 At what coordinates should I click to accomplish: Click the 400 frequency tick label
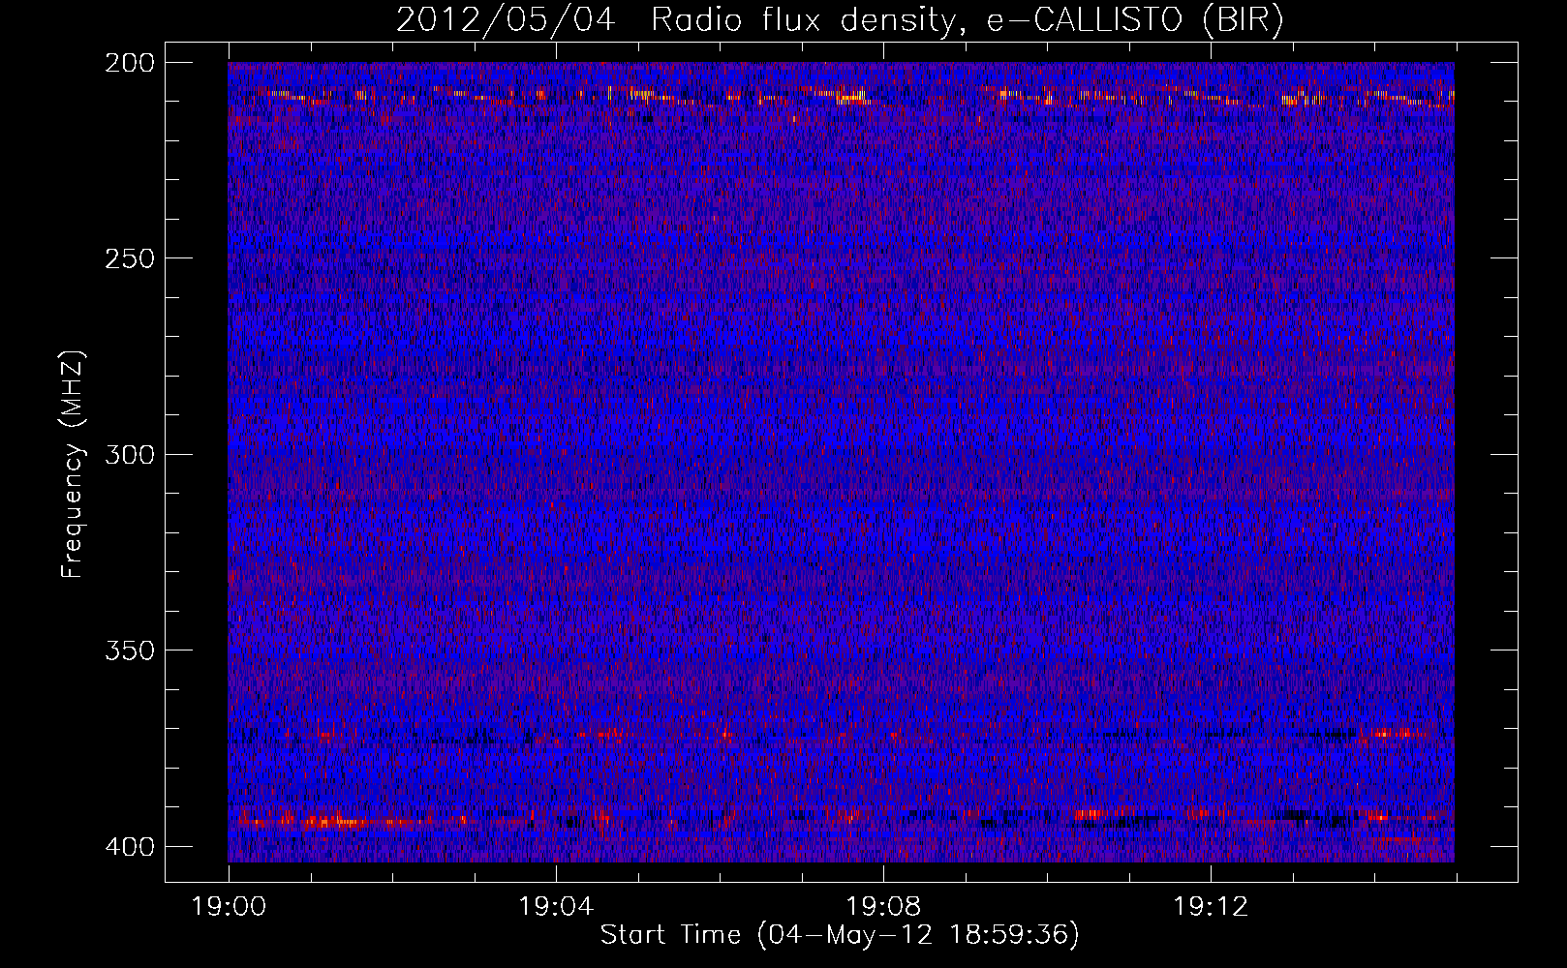pyautogui.click(x=129, y=847)
